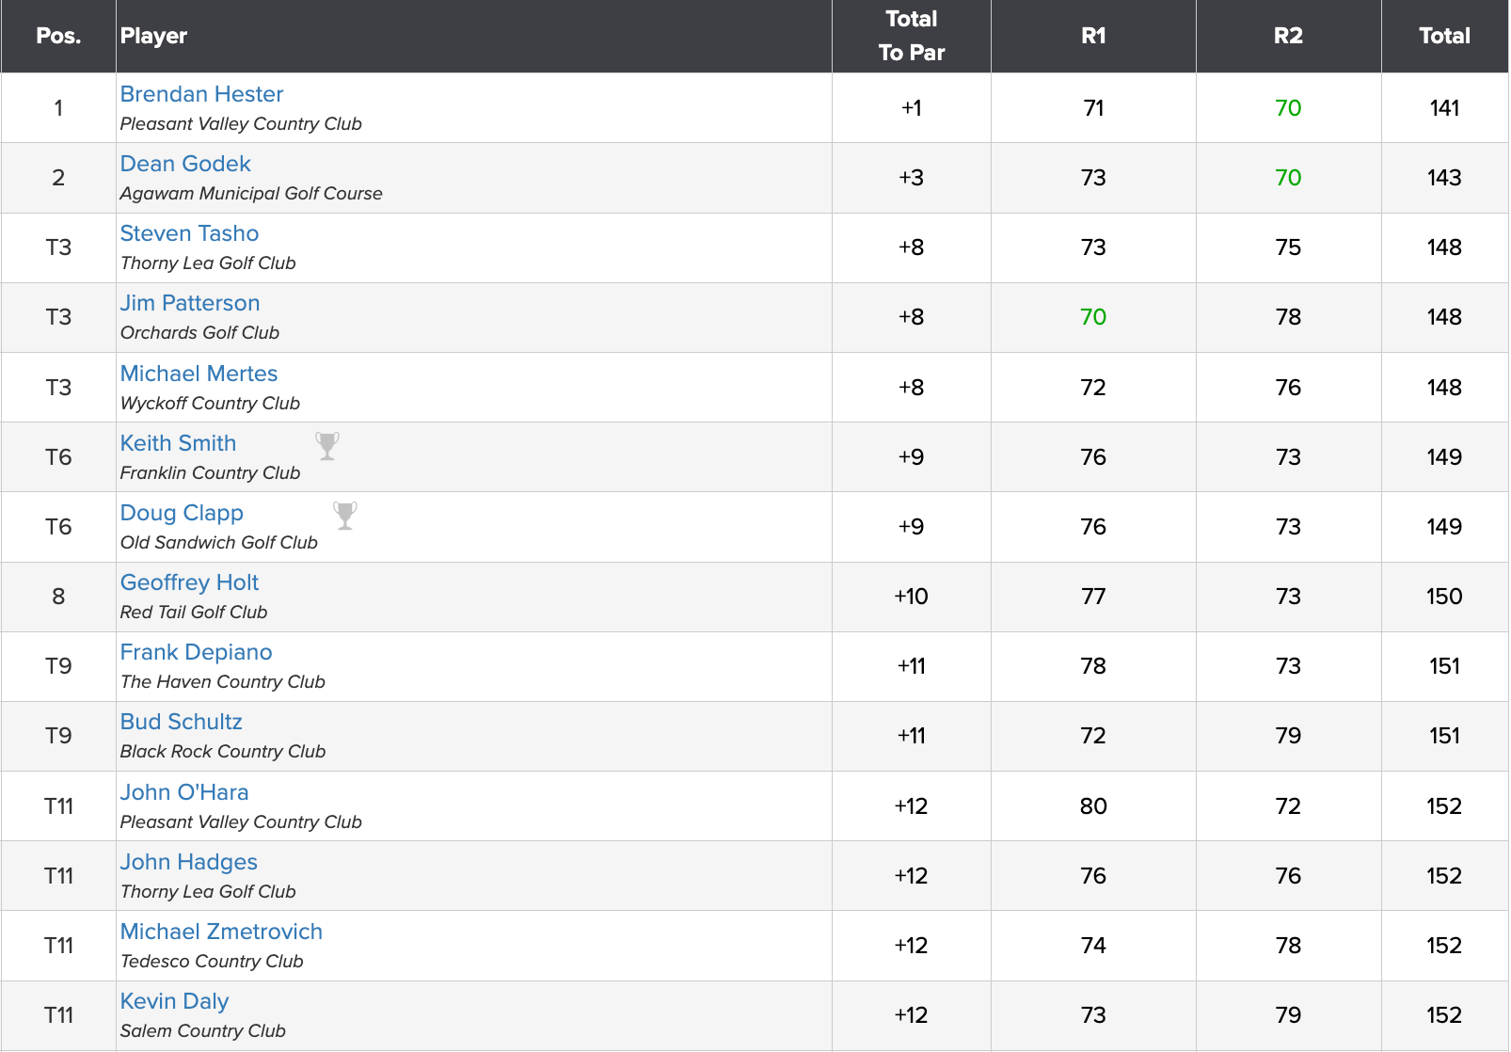Open Michael Mertes player page
Screen dimensions: 1511x1052
199,374
